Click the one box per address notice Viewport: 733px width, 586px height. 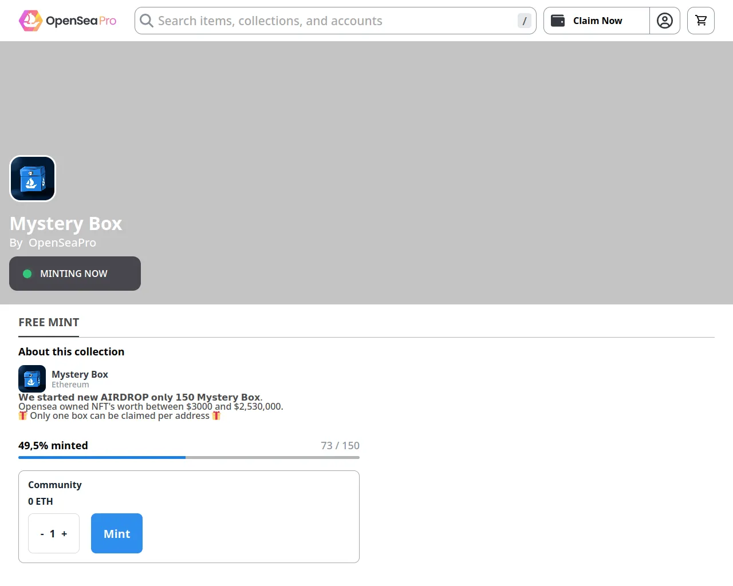click(x=120, y=415)
